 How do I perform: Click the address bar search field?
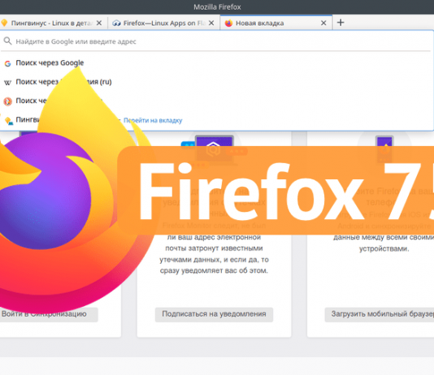(x=216, y=41)
